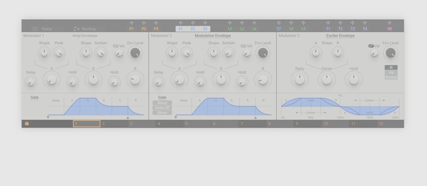This screenshot has height=186, width=427.
Task: Click the drag icon above T3
Action: [x=352, y=23]
